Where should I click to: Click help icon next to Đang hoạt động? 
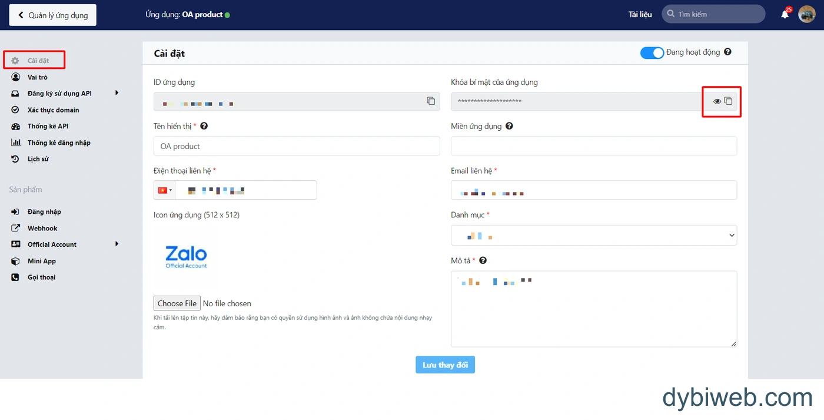(x=727, y=52)
